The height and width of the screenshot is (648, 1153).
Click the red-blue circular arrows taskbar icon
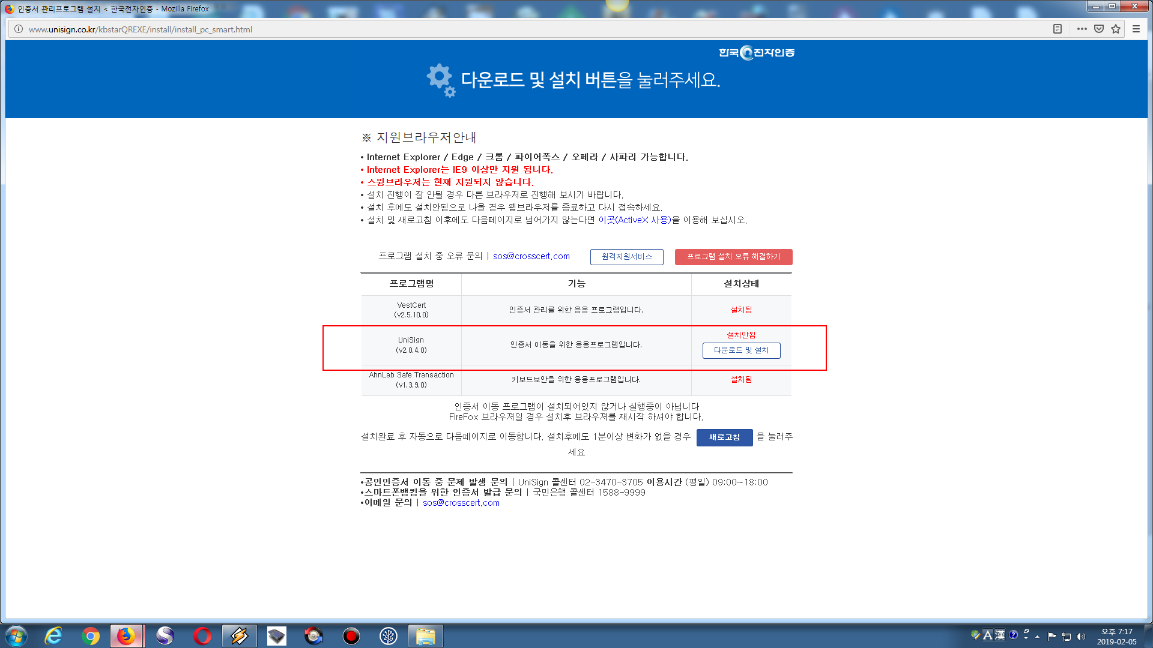pos(313,636)
